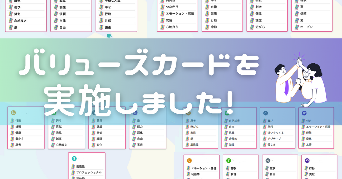Select the N avatar circle

[188, 113]
